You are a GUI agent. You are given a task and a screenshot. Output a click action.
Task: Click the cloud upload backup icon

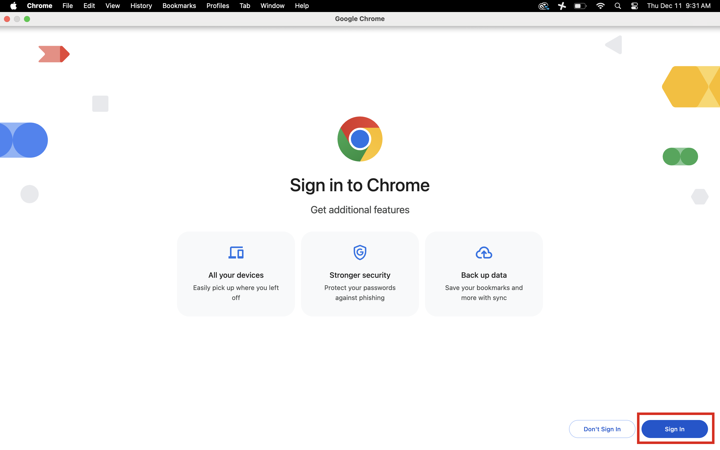484,253
